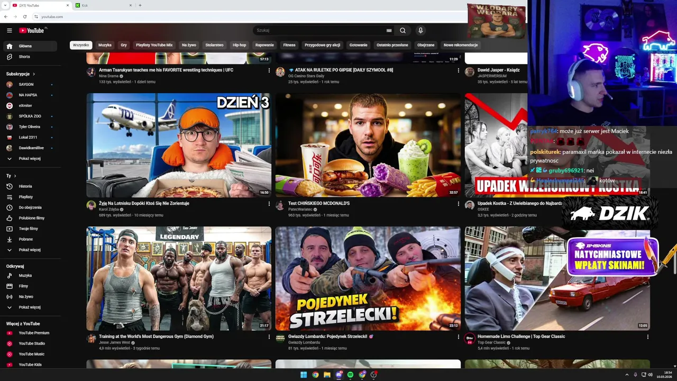Play the DZIEŃ 3 airport video thumbnail
The height and width of the screenshot is (381, 677).
click(x=179, y=146)
